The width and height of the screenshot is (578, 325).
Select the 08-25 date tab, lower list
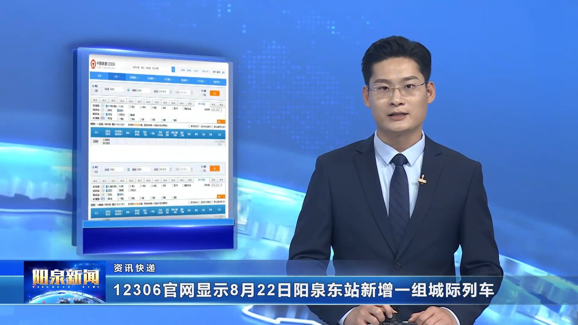coord(213,180)
